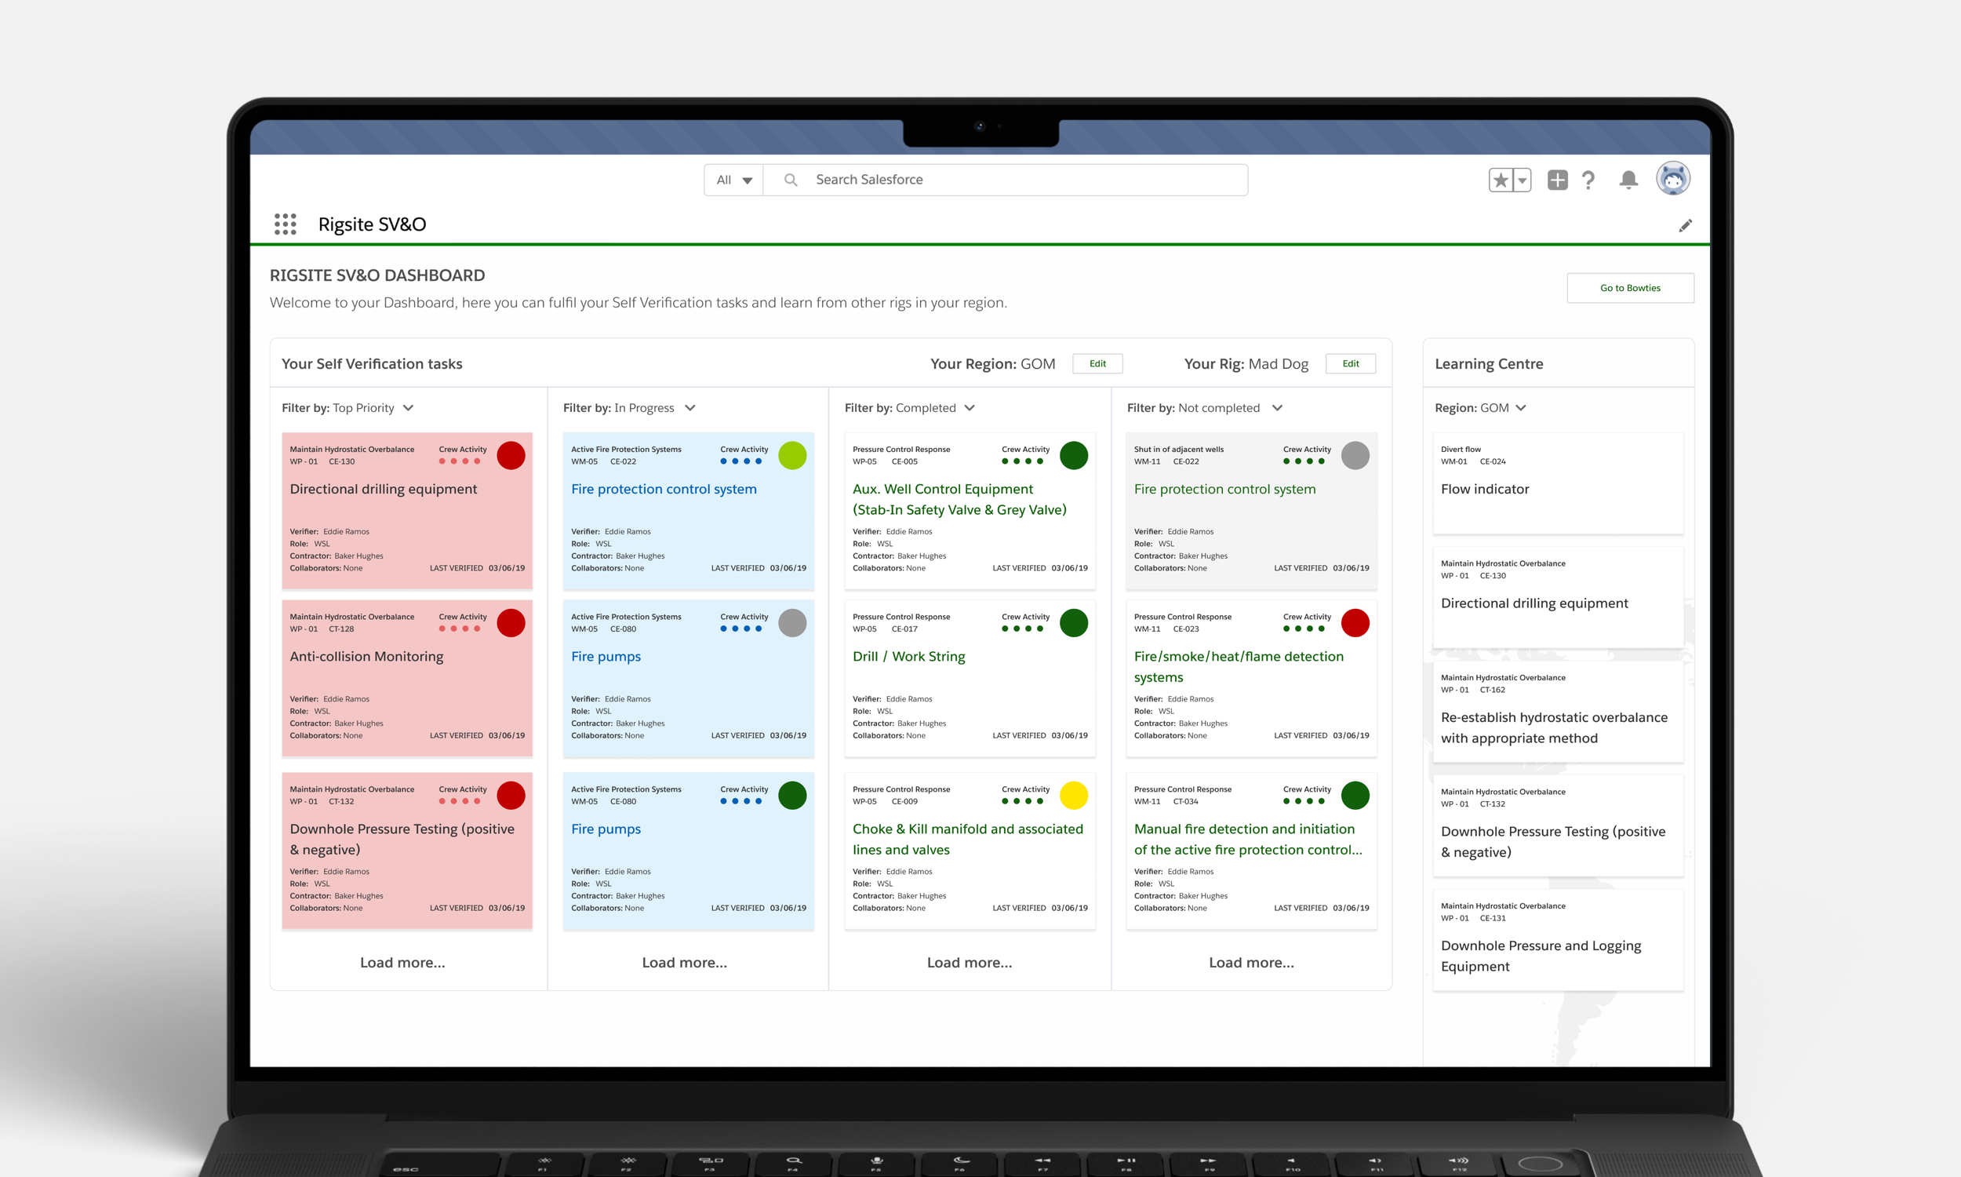Click the search magnifier icon
Viewport: 1961px width, 1177px height.
pyautogui.click(x=790, y=180)
